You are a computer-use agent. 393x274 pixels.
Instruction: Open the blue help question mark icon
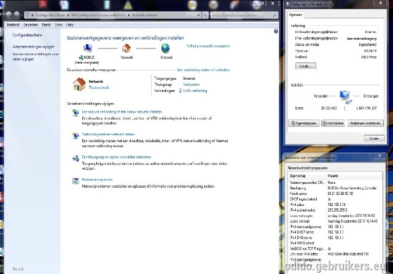tap(276, 31)
